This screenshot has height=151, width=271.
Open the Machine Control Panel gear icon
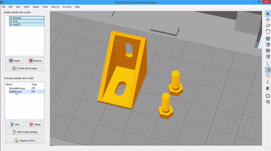(x=268, y=96)
